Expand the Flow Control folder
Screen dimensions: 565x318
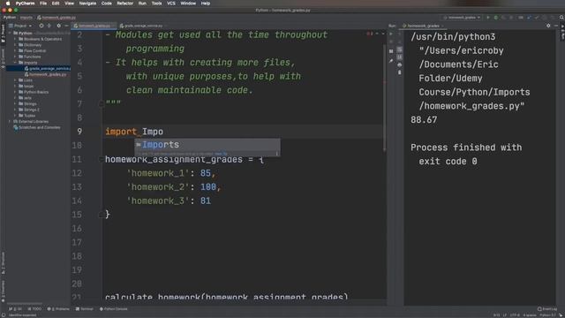tap(15, 51)
